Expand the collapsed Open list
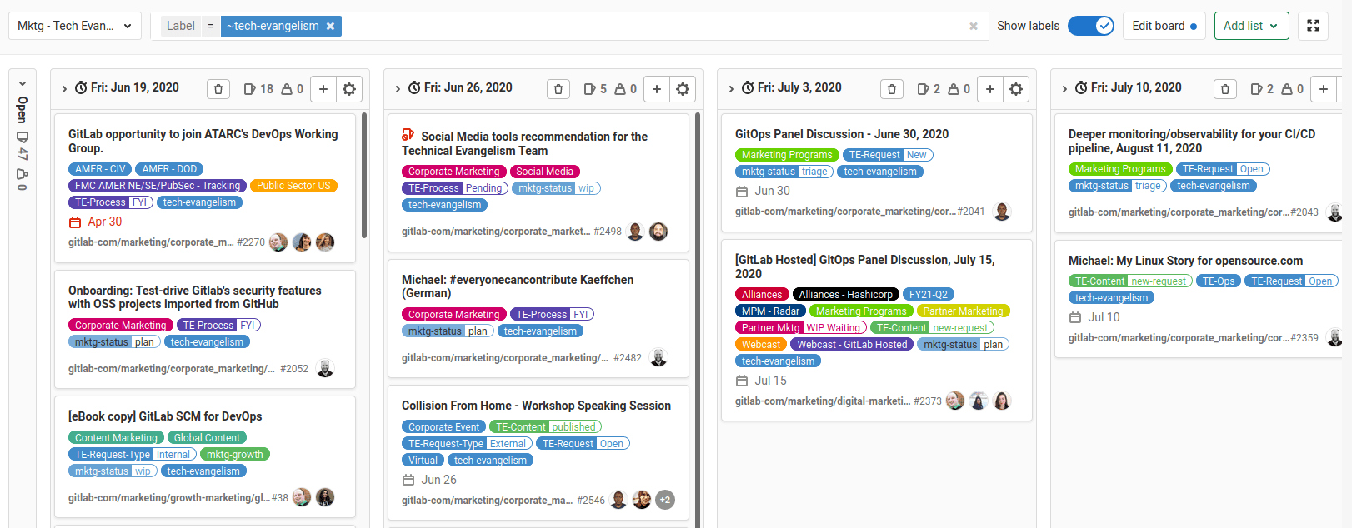The height and width of the screenshot is (528, 1352). coord(23,84)
